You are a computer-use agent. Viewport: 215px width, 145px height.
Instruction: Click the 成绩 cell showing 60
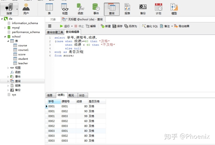82,121
